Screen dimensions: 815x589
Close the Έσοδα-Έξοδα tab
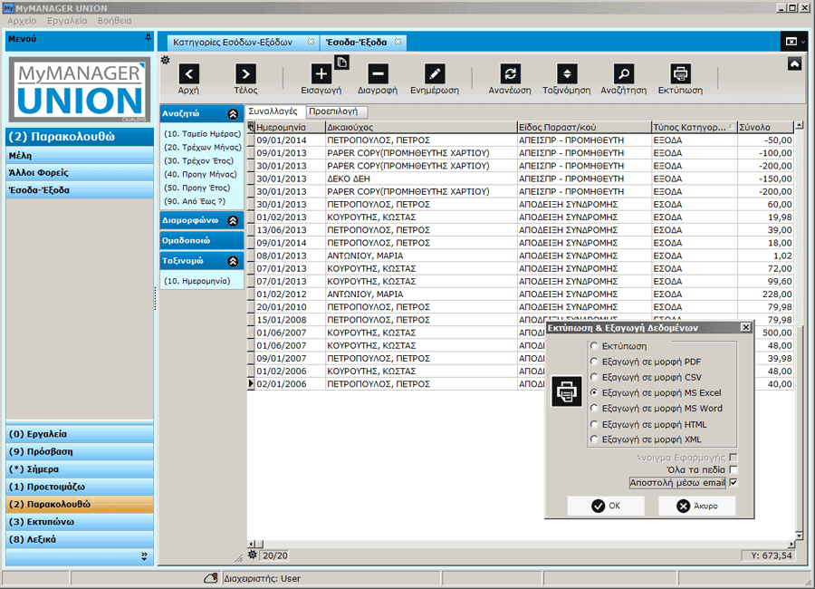398,42
